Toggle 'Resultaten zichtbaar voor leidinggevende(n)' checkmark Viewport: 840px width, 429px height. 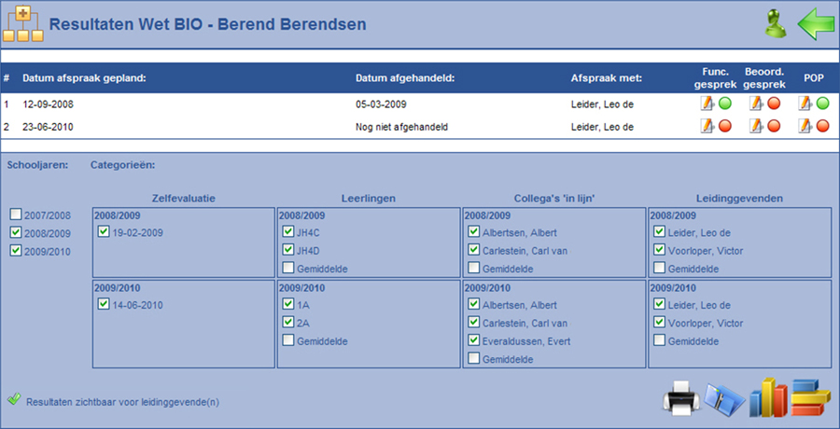coord(13,400)
